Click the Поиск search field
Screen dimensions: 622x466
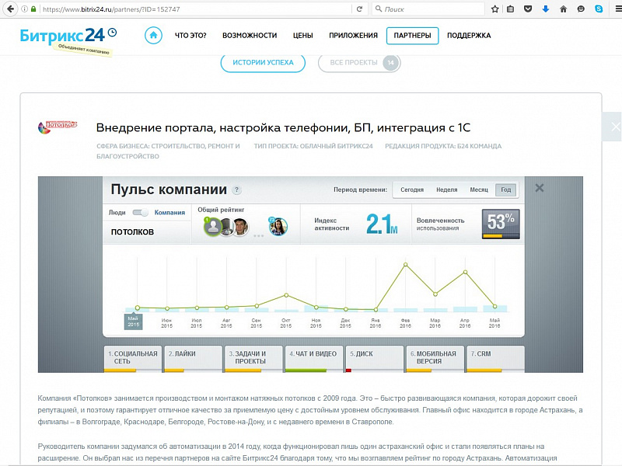428,9
